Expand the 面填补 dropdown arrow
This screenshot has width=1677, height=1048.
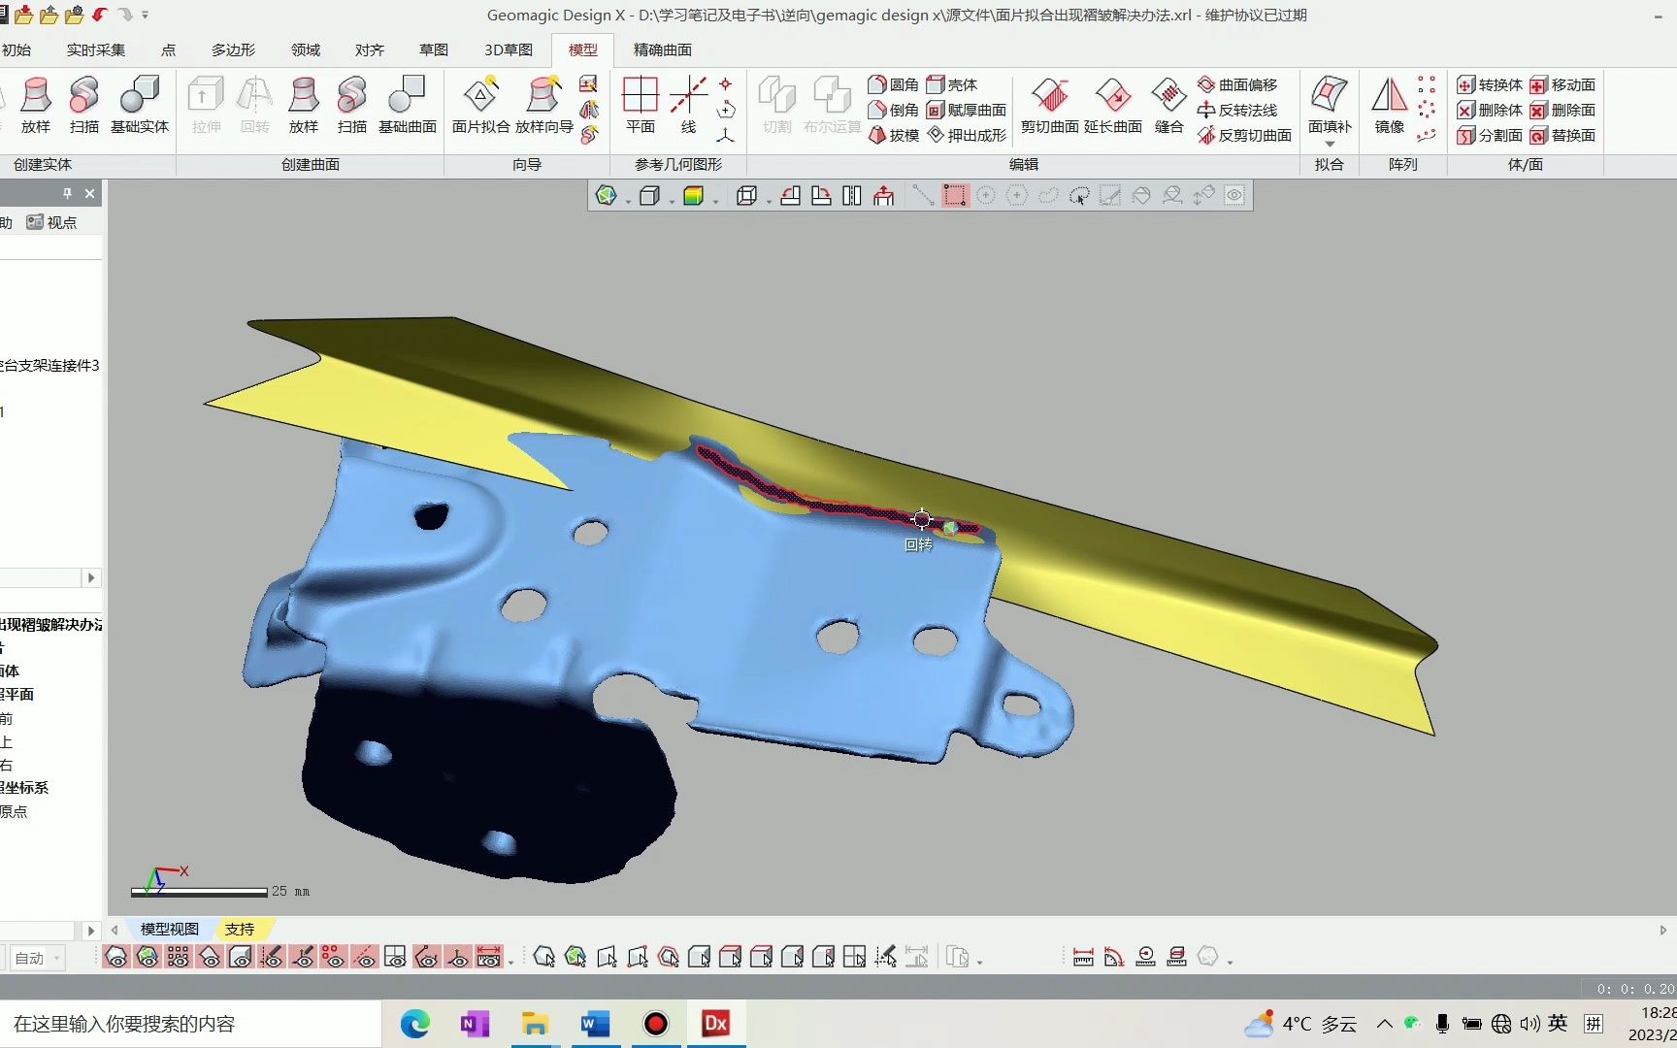pyautogui.click(x=1330, y=144)
